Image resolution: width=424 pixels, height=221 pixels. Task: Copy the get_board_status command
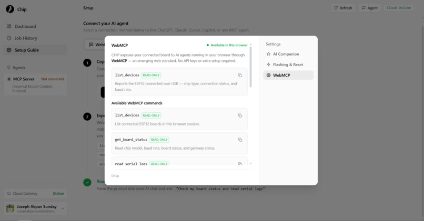coord(240,140)
